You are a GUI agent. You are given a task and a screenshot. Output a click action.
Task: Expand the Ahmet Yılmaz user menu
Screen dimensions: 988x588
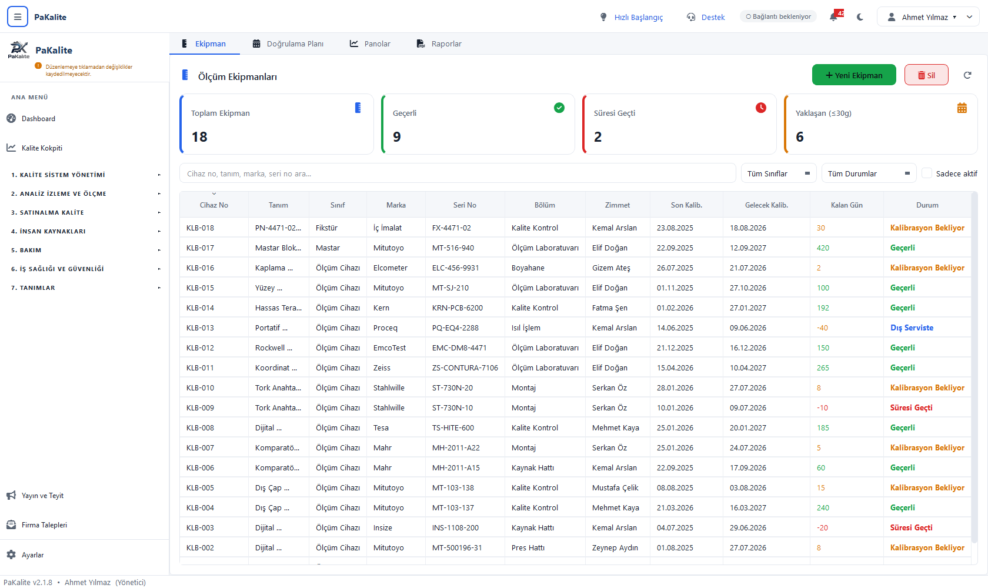click(928, 17)
